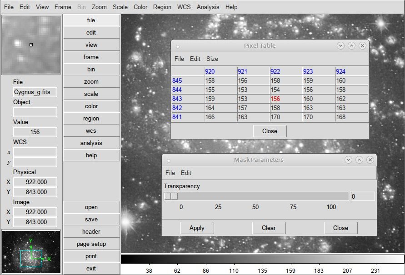Click the Physical X coordinate field
Screen dimensions: 405x275
[35, 182]
